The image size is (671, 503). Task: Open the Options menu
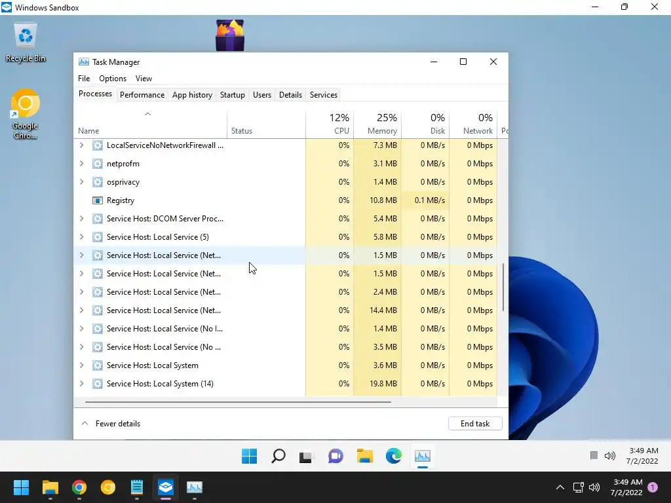coord(113,79)
